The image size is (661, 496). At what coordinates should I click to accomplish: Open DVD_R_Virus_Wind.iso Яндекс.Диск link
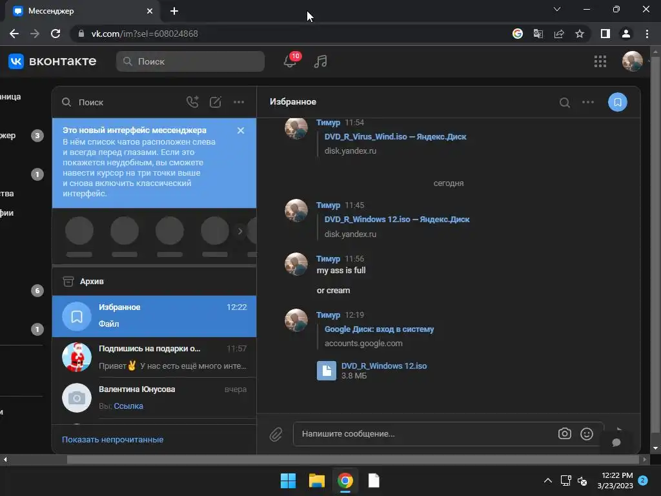click(x=396, y=137)
